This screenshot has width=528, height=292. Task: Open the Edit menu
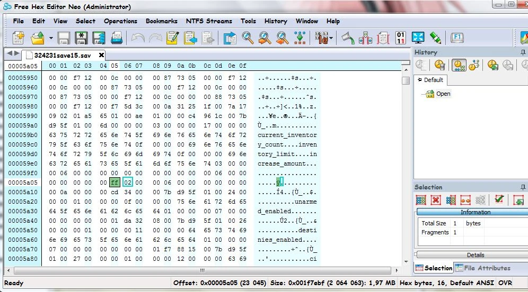point(39,21)
